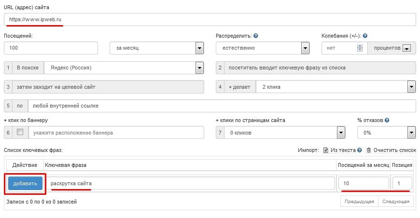
Task: Go to Следующая page of records
Action: [396, 202]
